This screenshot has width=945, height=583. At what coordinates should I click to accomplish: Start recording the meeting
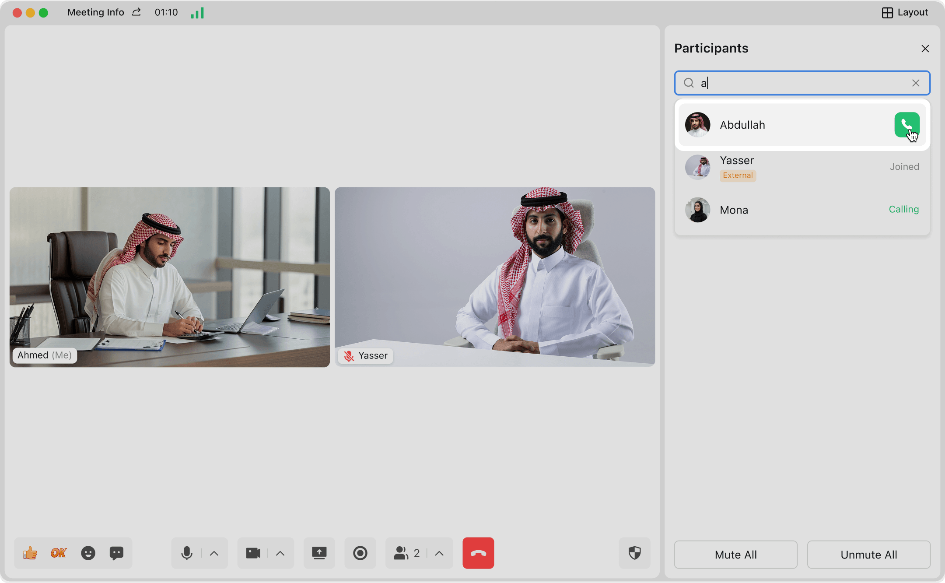point(360,553)
